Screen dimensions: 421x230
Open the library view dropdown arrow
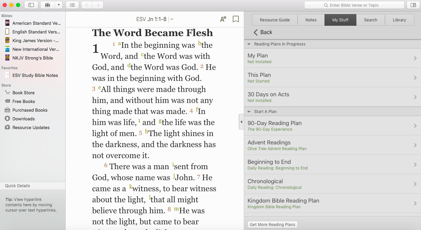tap(59, 5)
